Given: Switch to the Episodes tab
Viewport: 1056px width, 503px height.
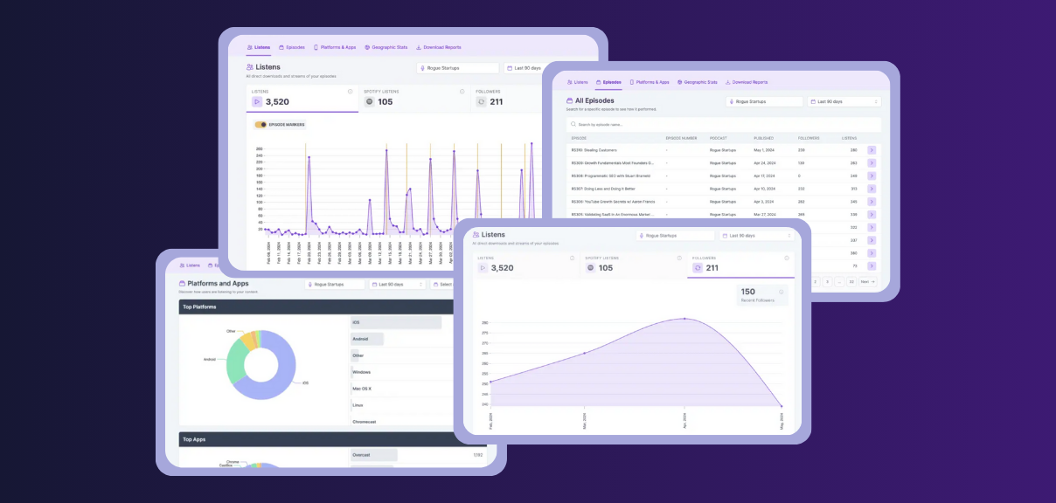Looking at the screenshot, I should [612, 82].
